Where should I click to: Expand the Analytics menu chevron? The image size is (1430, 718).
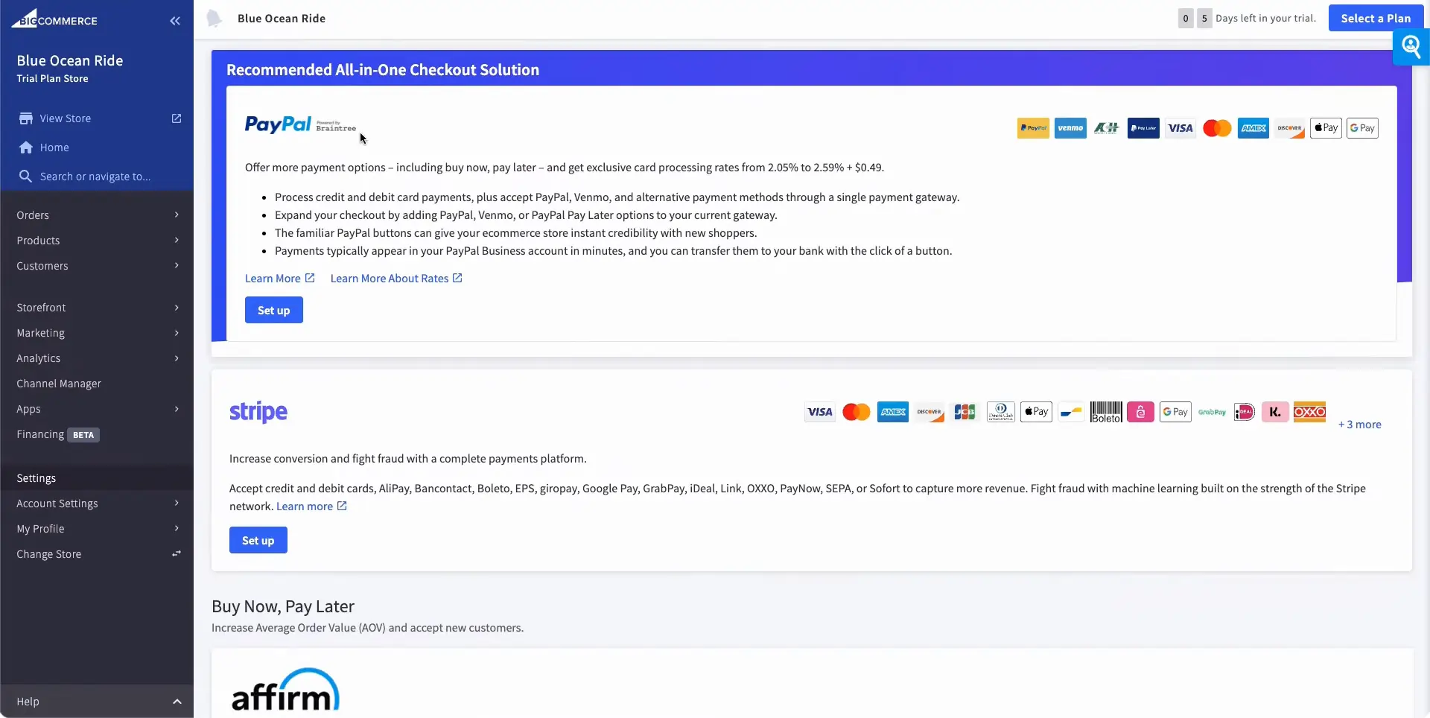(x=177, y=358)
